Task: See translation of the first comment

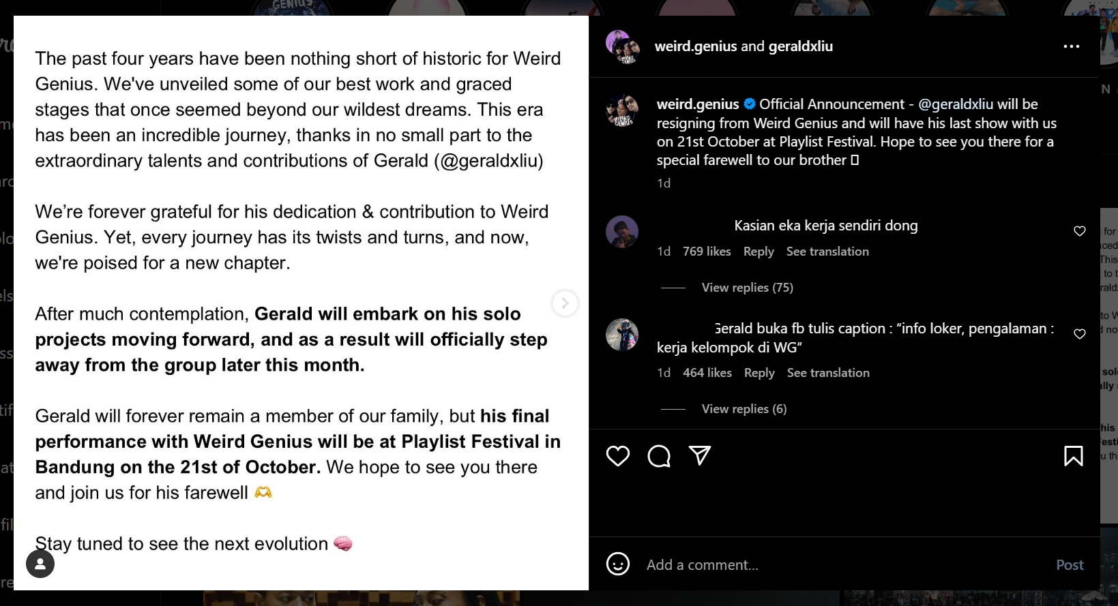Action: click(x=827, y=252)
